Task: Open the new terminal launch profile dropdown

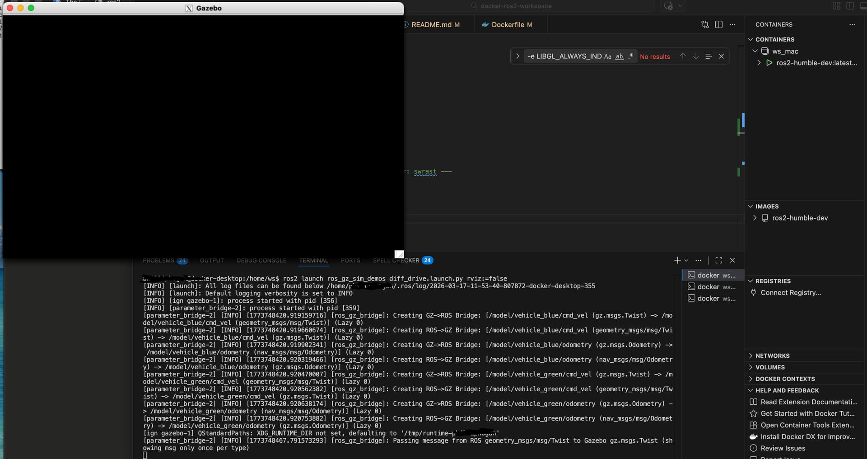Action: click(x=686, y=260)
